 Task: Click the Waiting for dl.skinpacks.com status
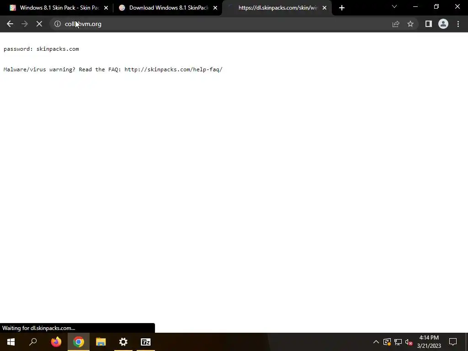(39, 328)
